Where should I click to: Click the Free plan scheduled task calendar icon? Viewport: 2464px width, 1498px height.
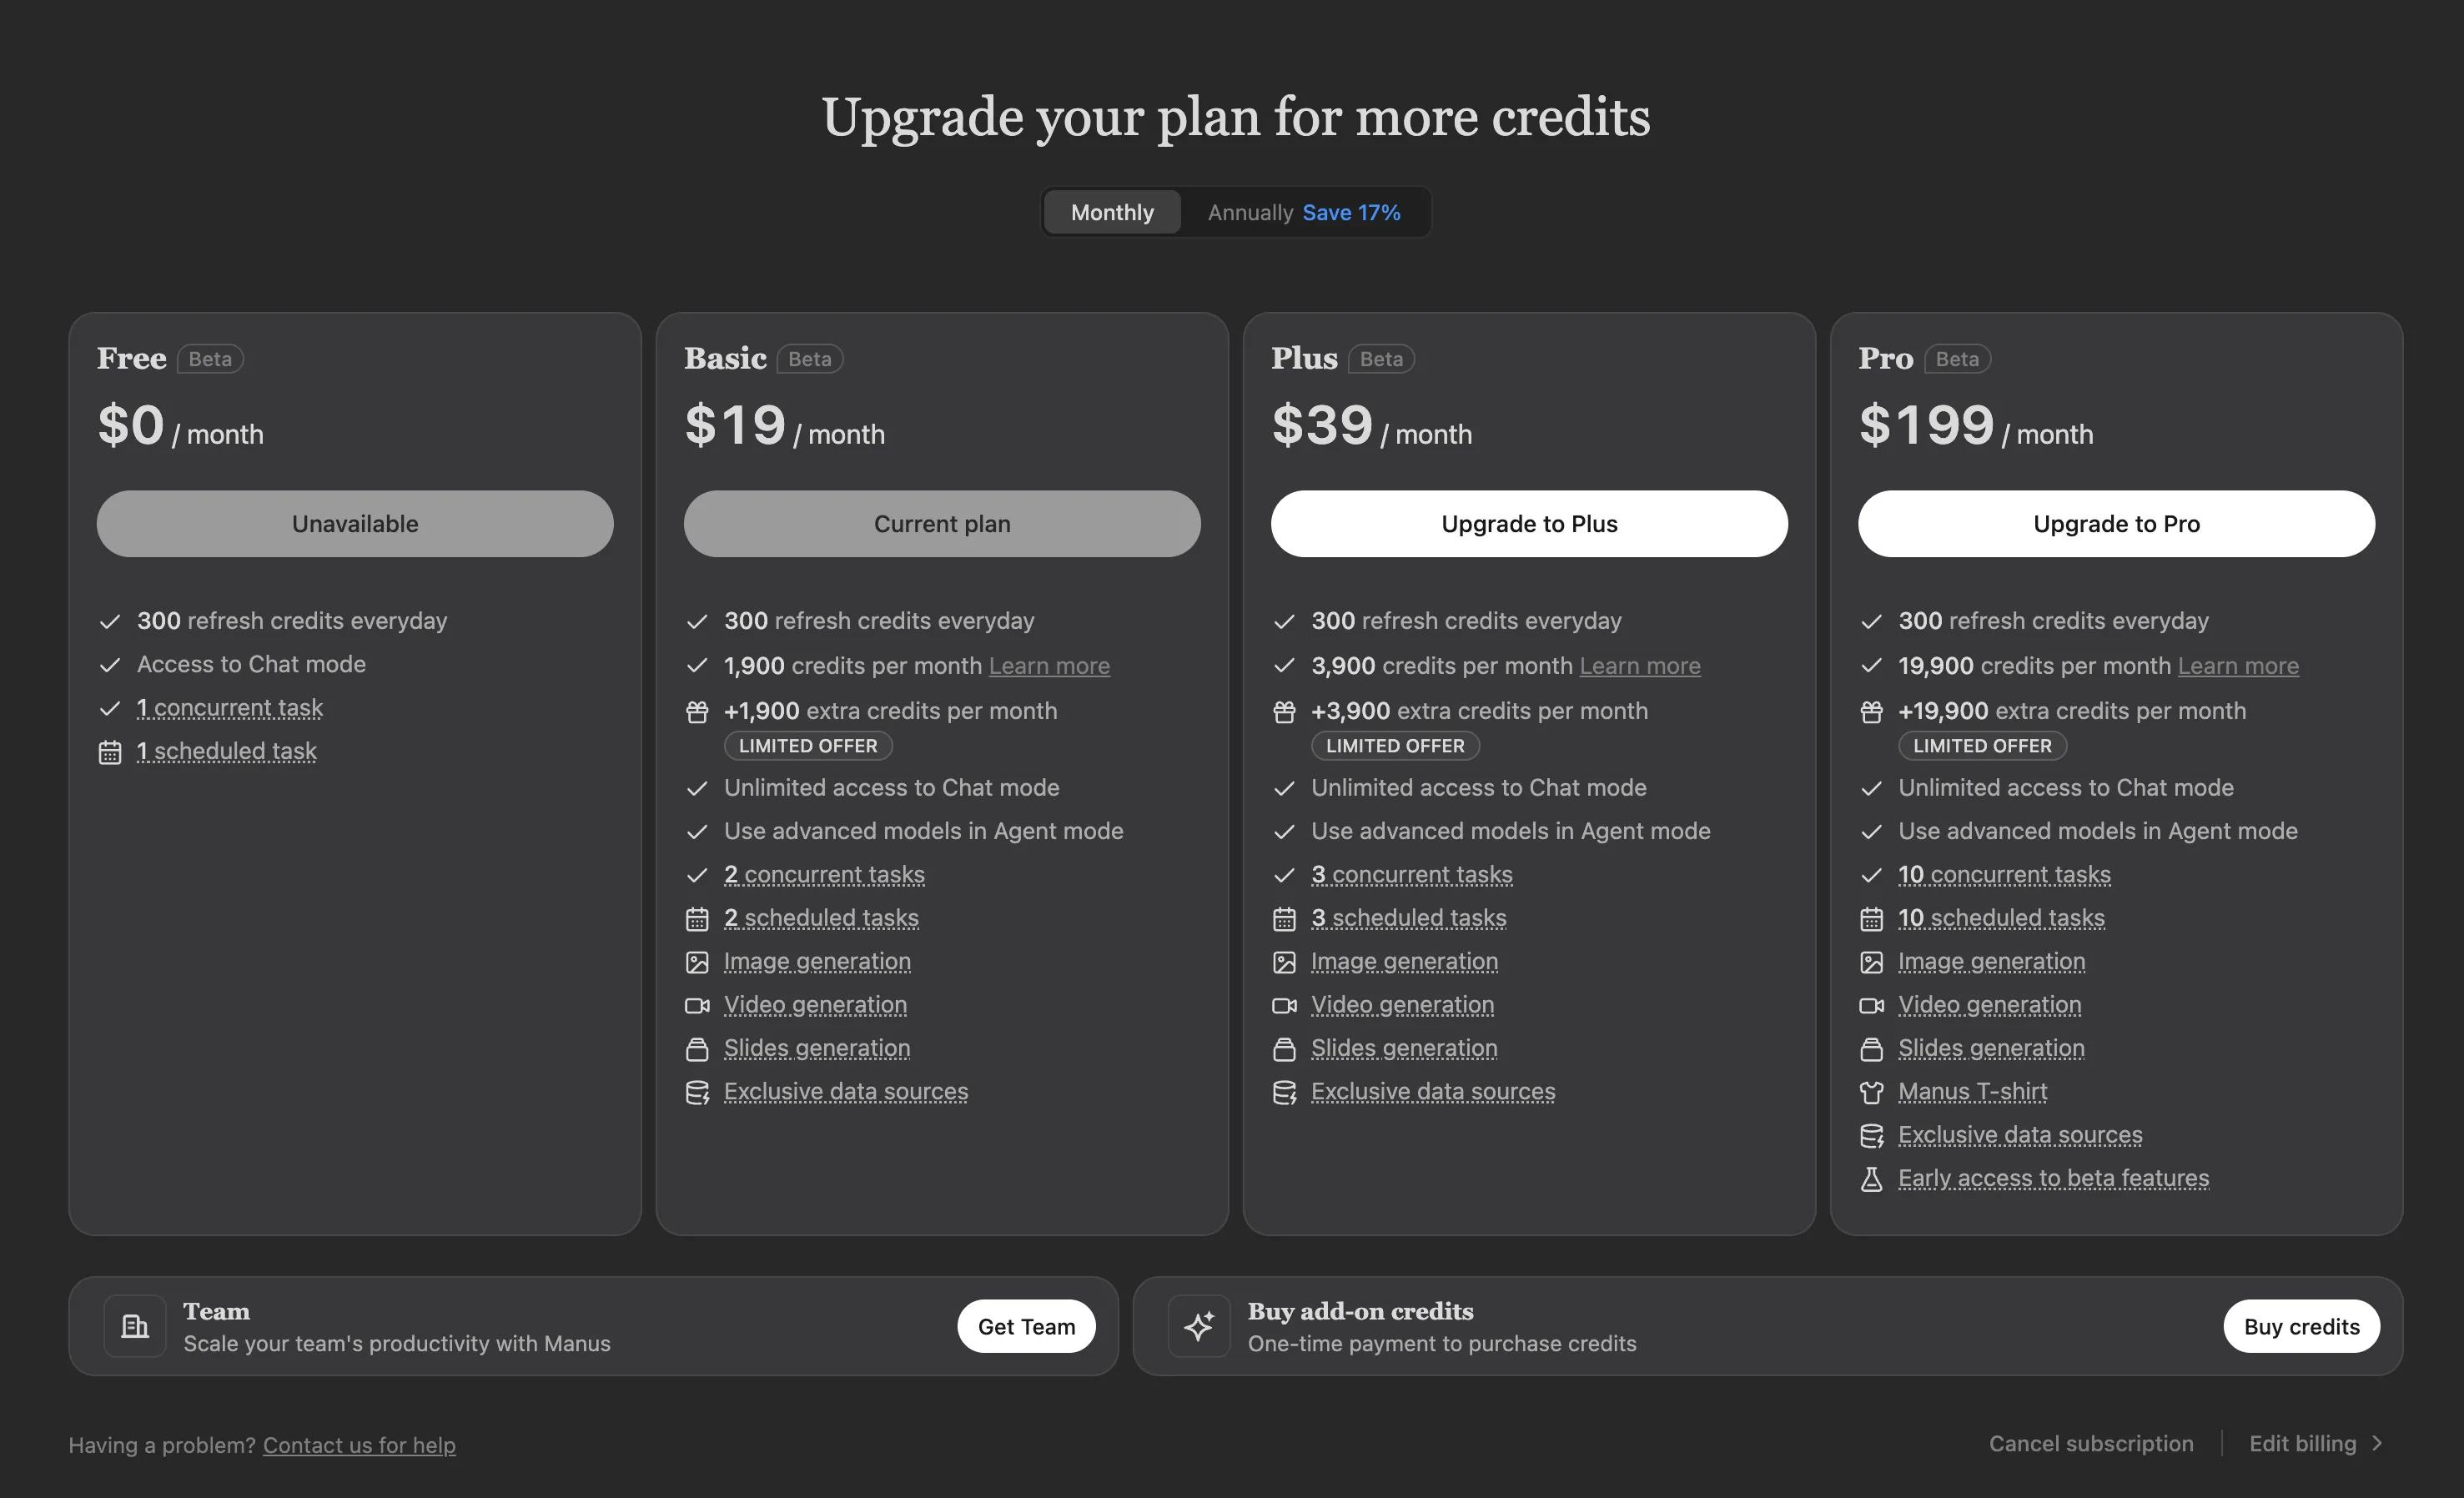point(110,752)
